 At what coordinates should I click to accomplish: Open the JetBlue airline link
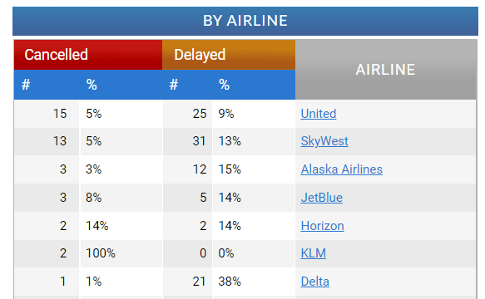(321, 198)
